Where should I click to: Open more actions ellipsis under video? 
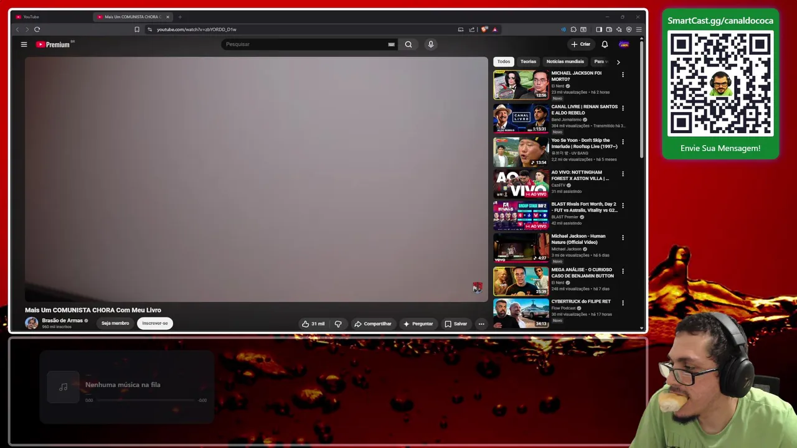click(481, 324)
